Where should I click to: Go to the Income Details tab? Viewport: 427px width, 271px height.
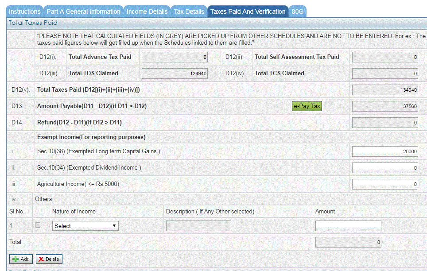147,12
